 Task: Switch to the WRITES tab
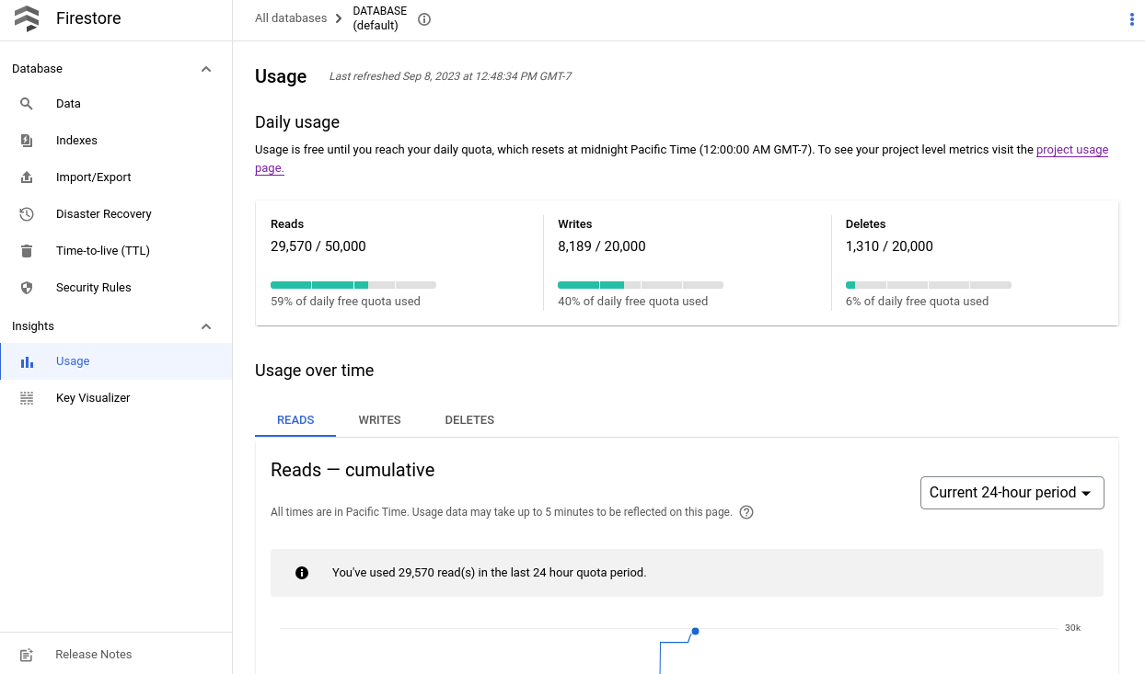[x=379, y=419]
